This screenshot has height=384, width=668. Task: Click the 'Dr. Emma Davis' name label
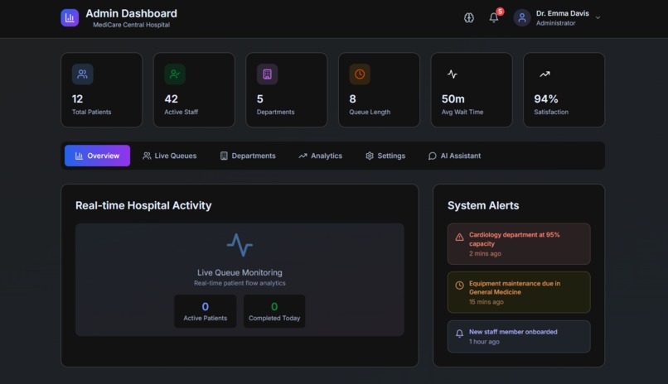point(563,13)
